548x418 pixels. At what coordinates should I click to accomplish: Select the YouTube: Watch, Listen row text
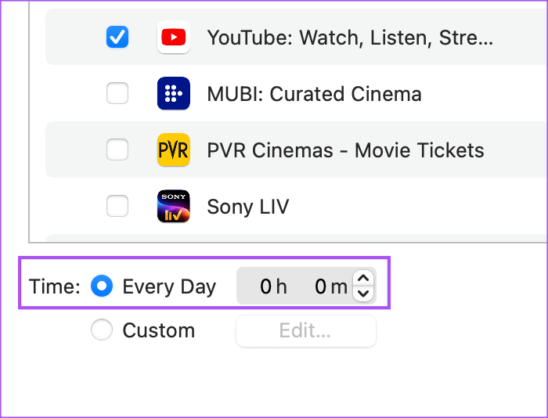pos(350,38)
